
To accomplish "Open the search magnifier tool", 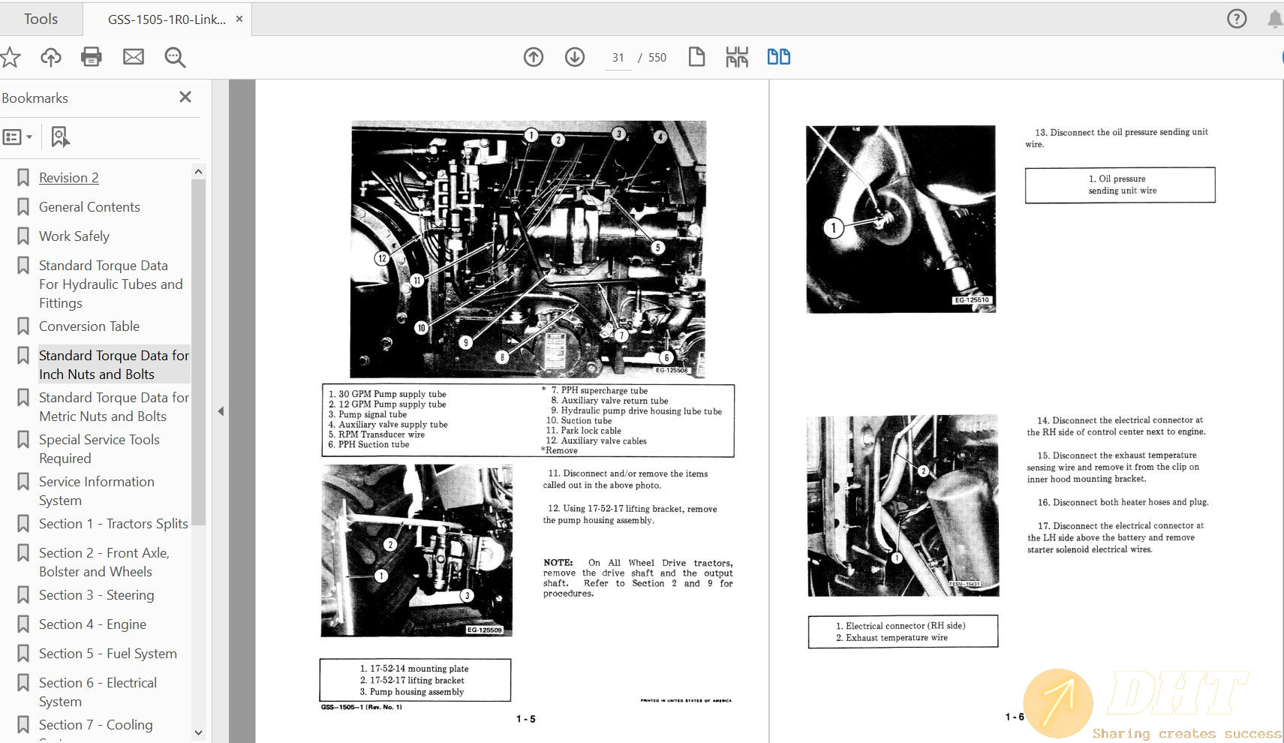I will (175, 57).
